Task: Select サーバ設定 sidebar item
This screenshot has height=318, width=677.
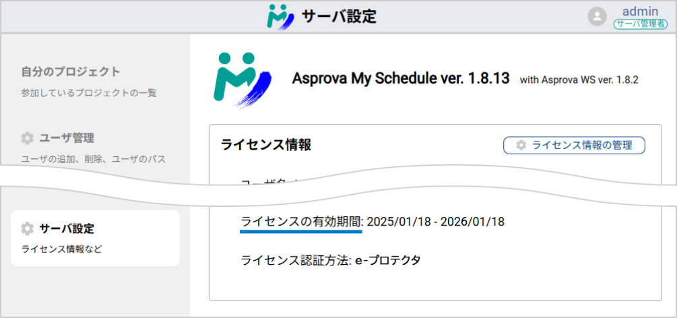Action: (x=95, y=238)
